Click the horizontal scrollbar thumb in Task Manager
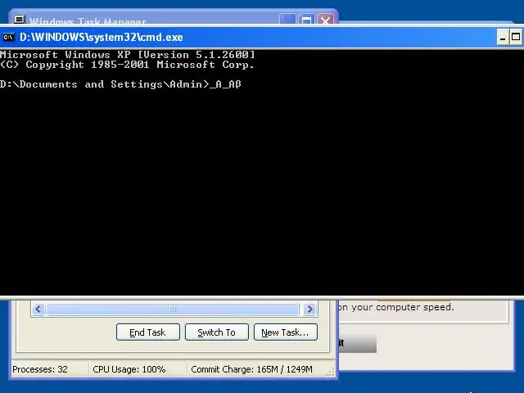524x393 pixels. (x=173, y=309)
